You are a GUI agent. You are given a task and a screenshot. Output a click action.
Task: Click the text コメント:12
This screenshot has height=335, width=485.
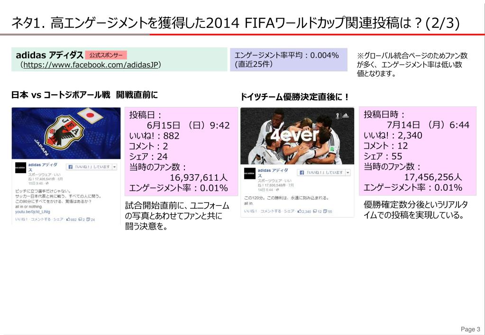(x=386, y=146)
